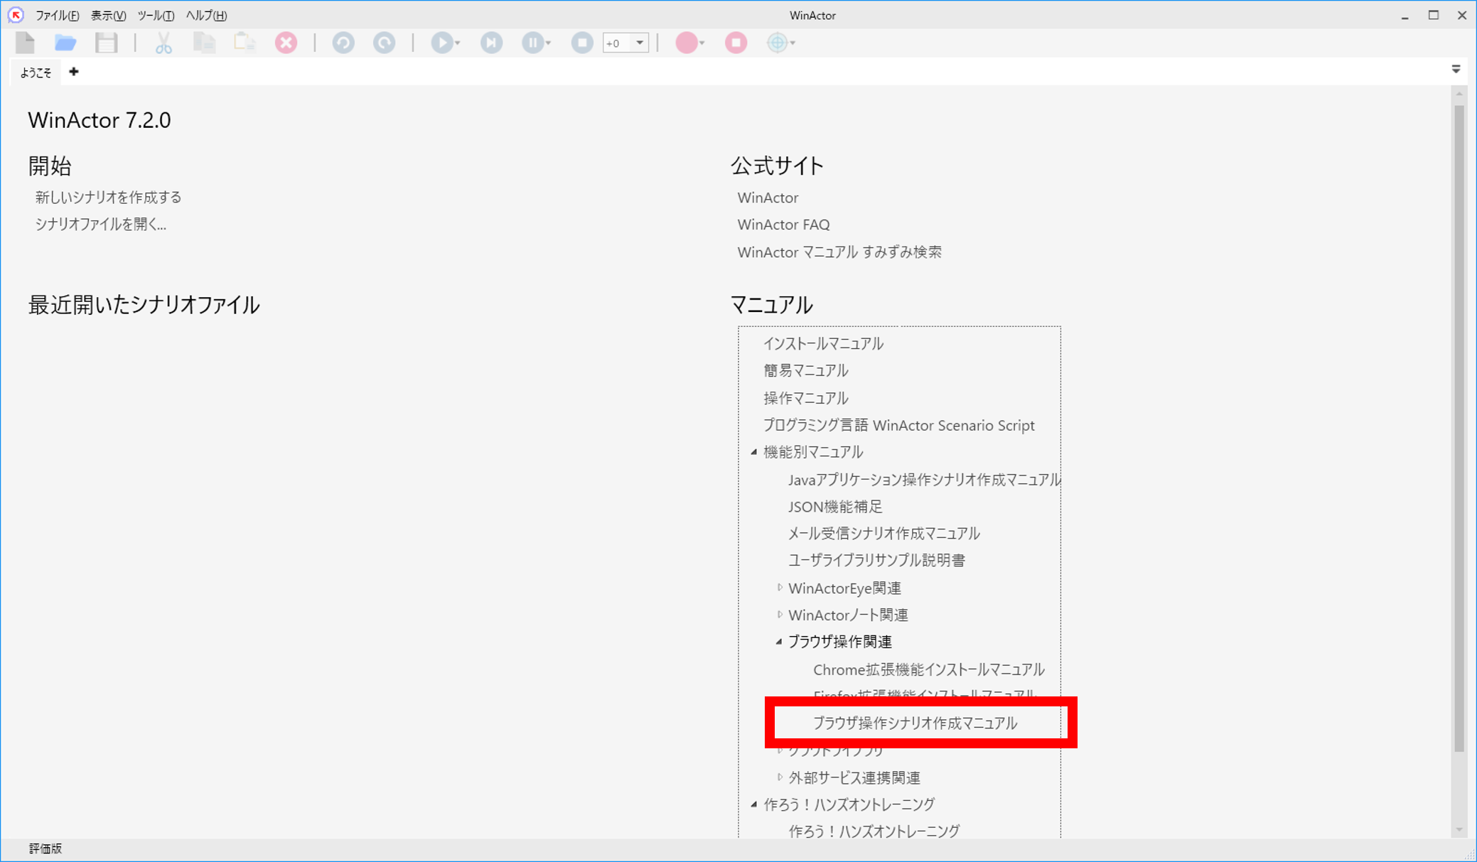Click 新しいシナリオを作成する link
This screenshot has height=862, width=1477.
[108, 198]
